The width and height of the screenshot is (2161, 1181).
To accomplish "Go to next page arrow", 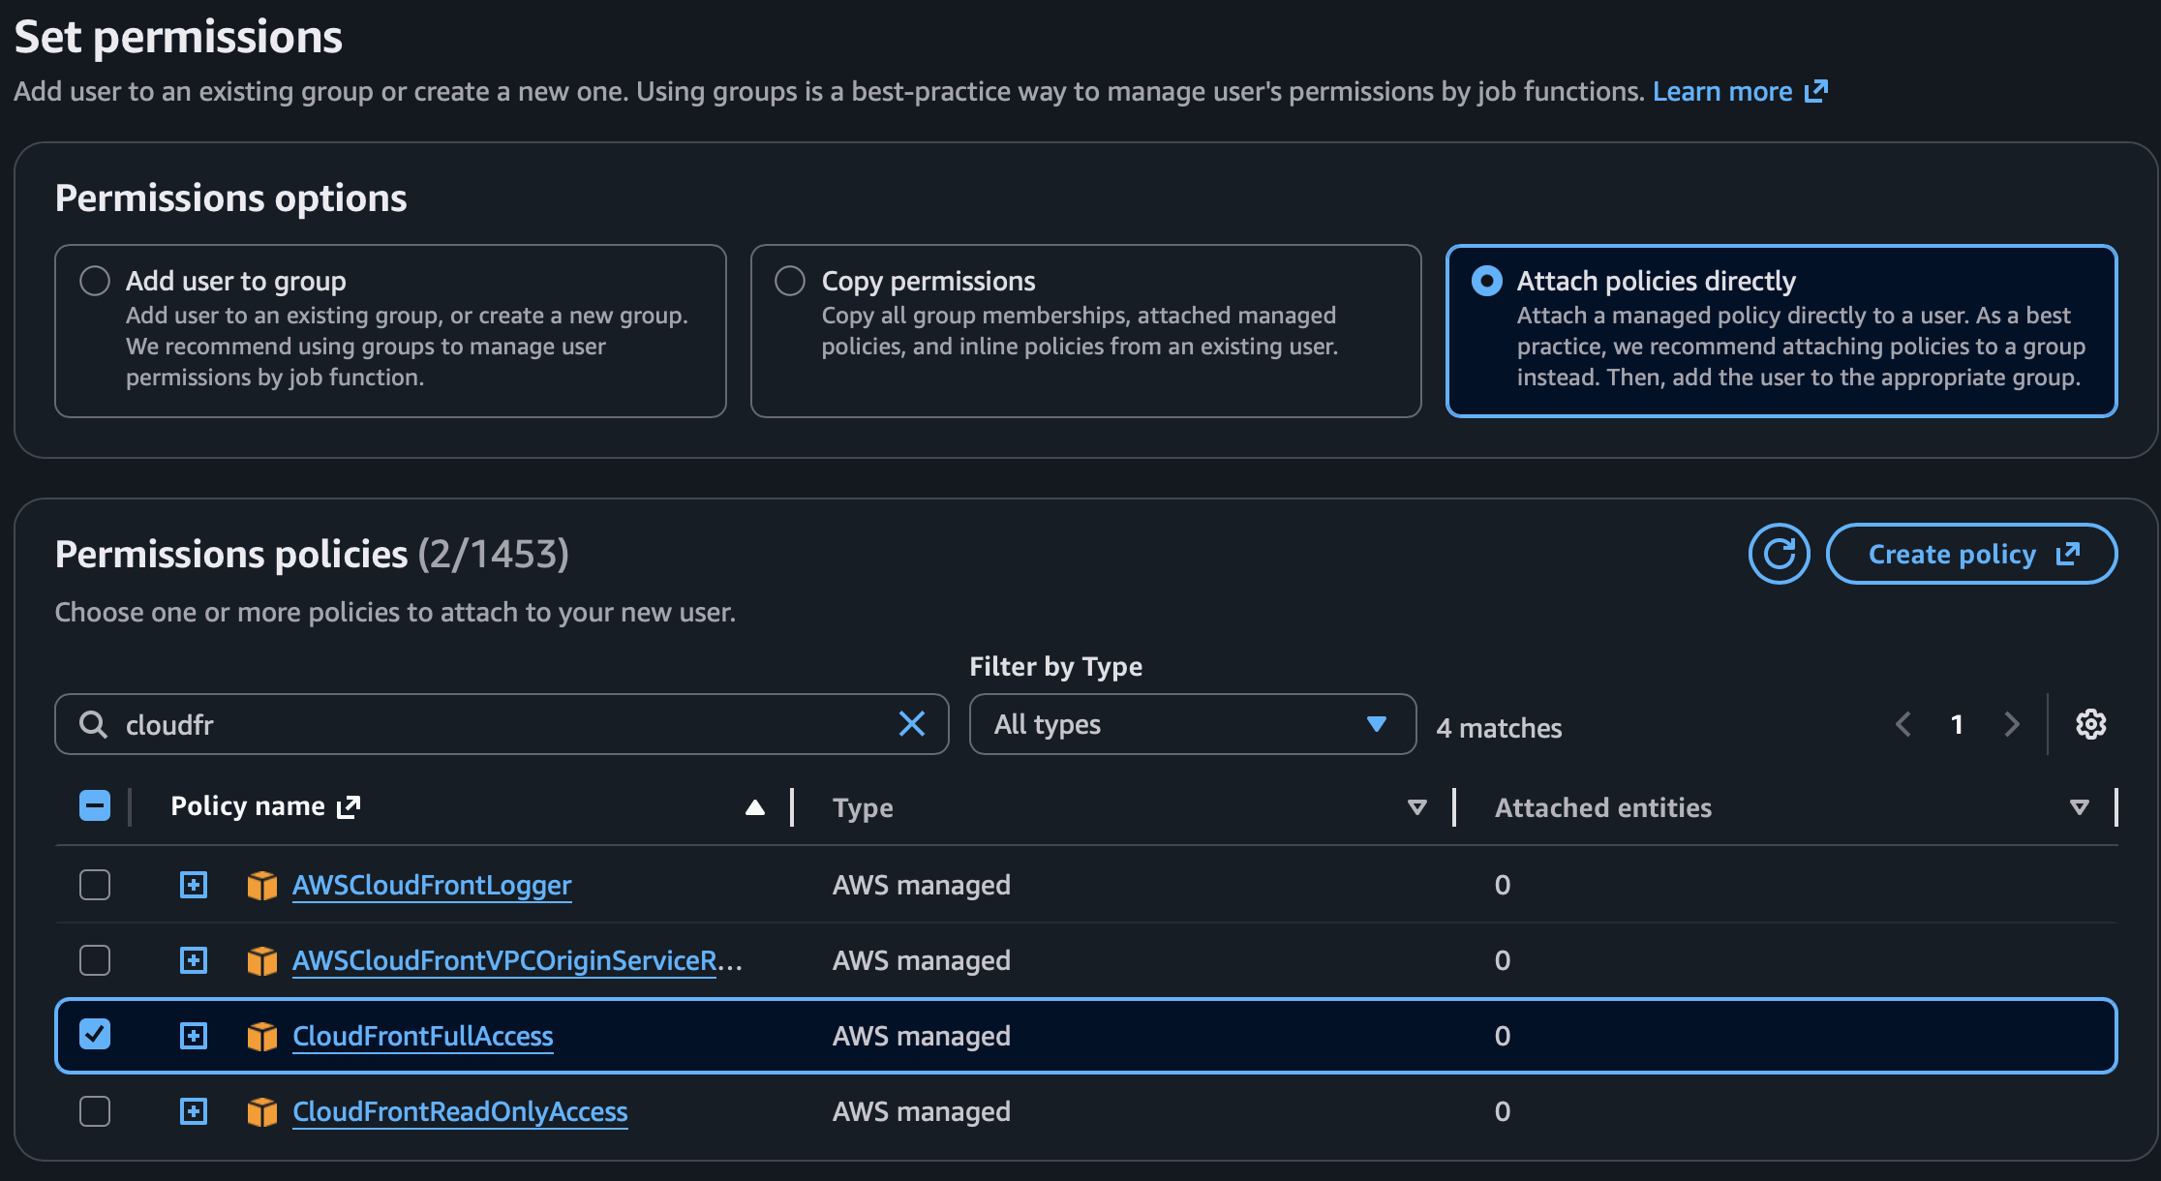I will click(x=2012, y=724).
